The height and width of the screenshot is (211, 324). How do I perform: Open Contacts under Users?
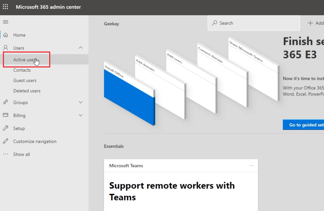(x=22, y=70)
